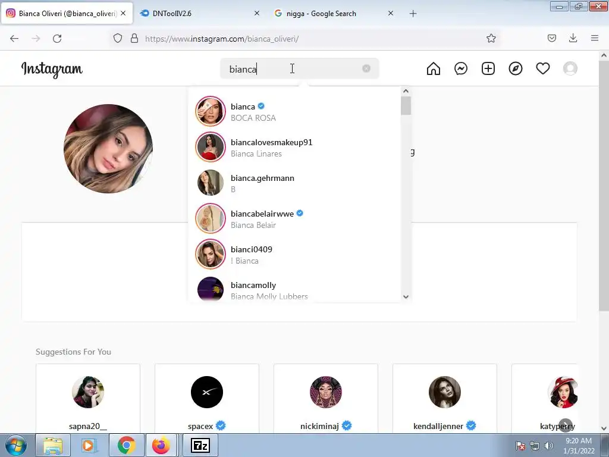The image size is (609, 457).
Task: Open activity feed heart icon
Action: click(542, 69)
